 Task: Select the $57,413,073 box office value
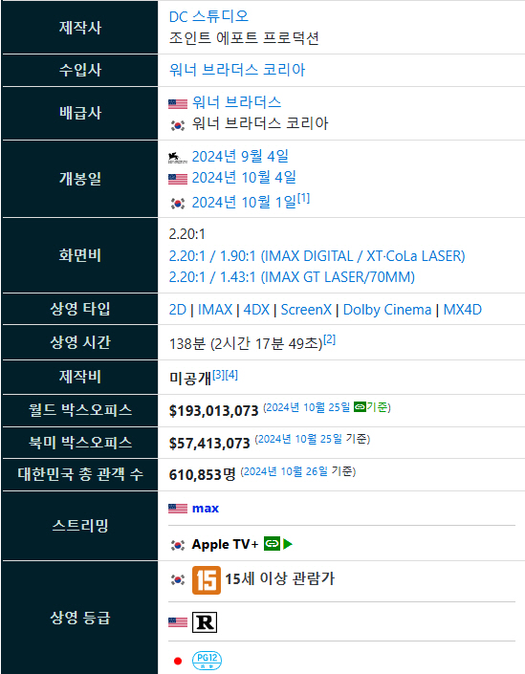(x=209, y=443)
